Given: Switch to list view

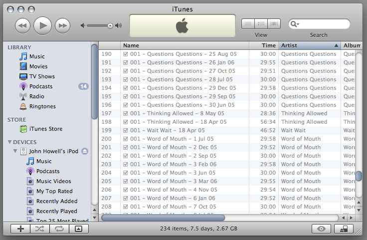Looking at the screenshot, I should [x=248, y=24].
